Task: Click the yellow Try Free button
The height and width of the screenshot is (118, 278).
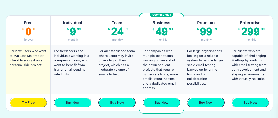Action: [x=28, y=103]
